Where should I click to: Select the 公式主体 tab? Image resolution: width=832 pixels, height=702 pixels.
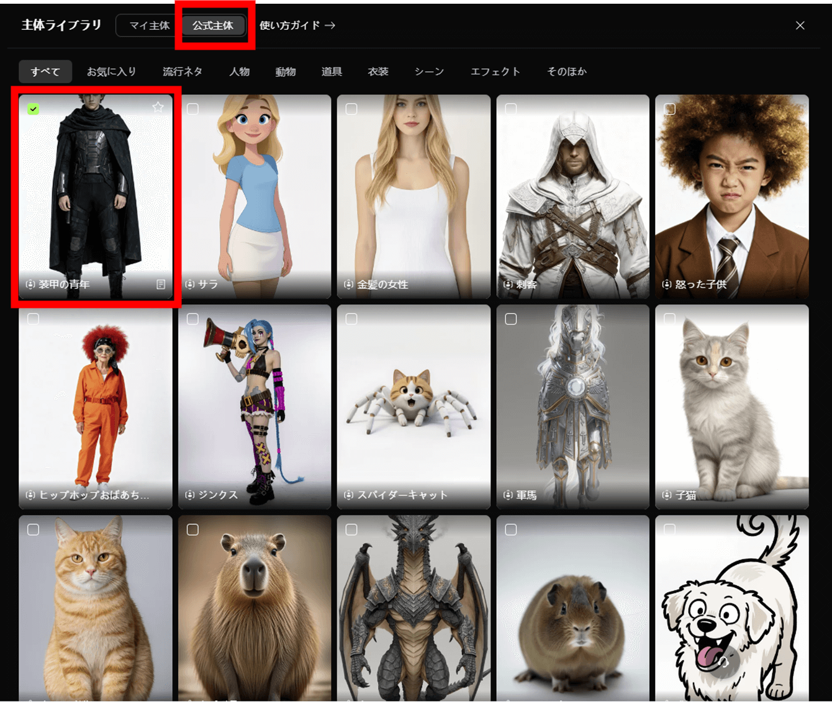pos(212,25)
